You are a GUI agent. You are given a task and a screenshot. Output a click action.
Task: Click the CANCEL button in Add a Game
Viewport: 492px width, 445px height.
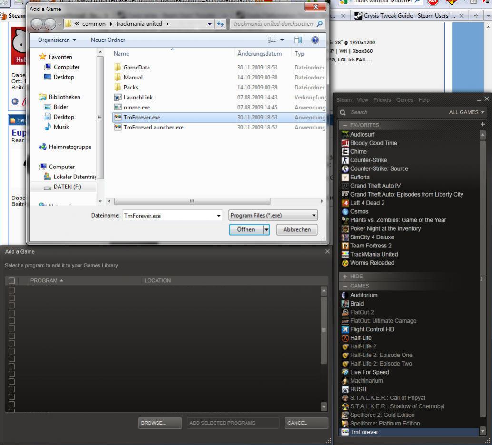tap(306, 423)
